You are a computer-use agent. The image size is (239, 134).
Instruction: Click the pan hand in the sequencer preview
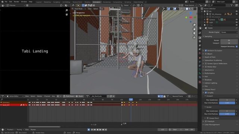(66, 14)
